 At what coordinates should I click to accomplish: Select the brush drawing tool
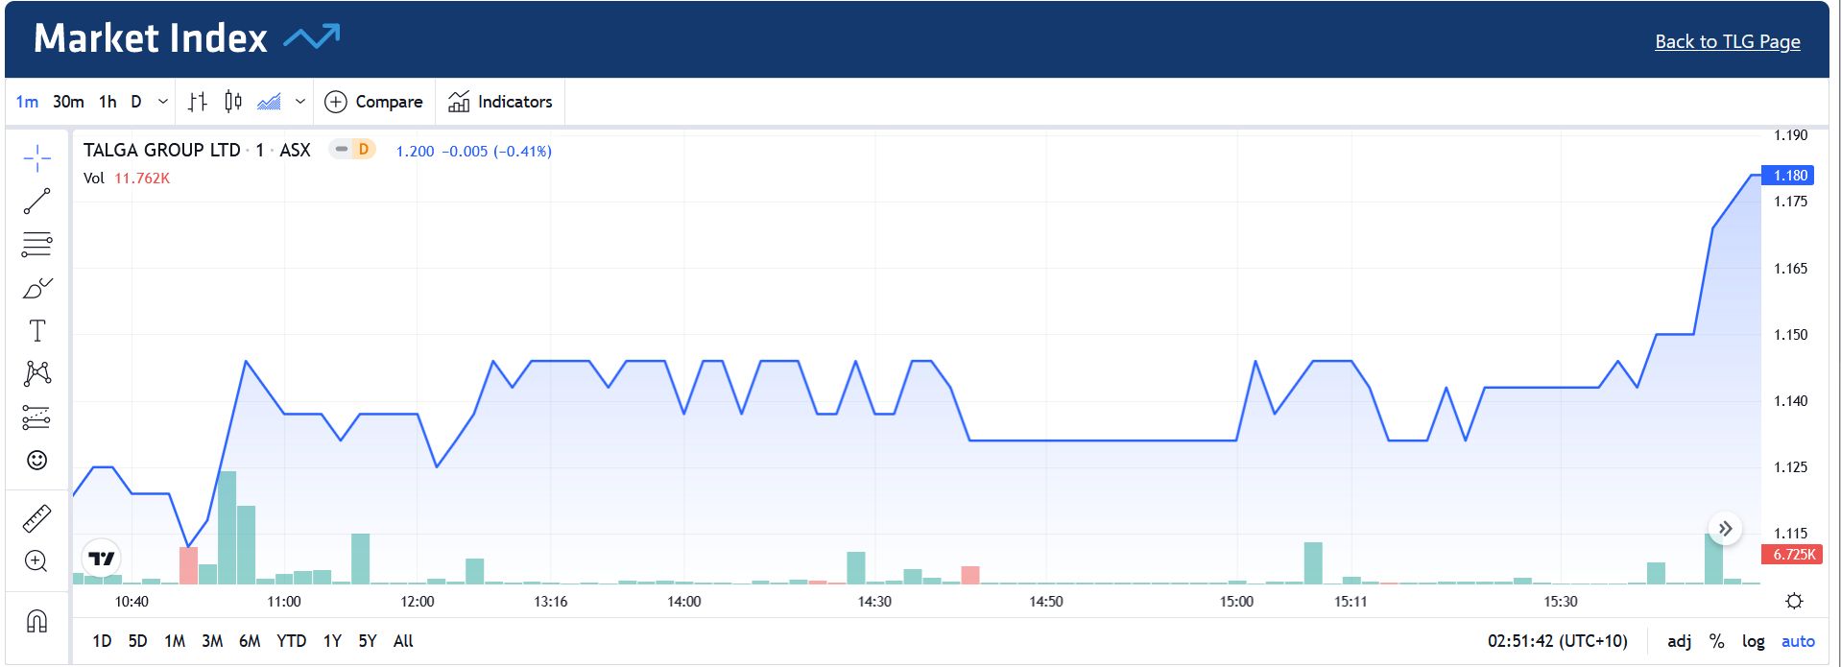(36, 288)
